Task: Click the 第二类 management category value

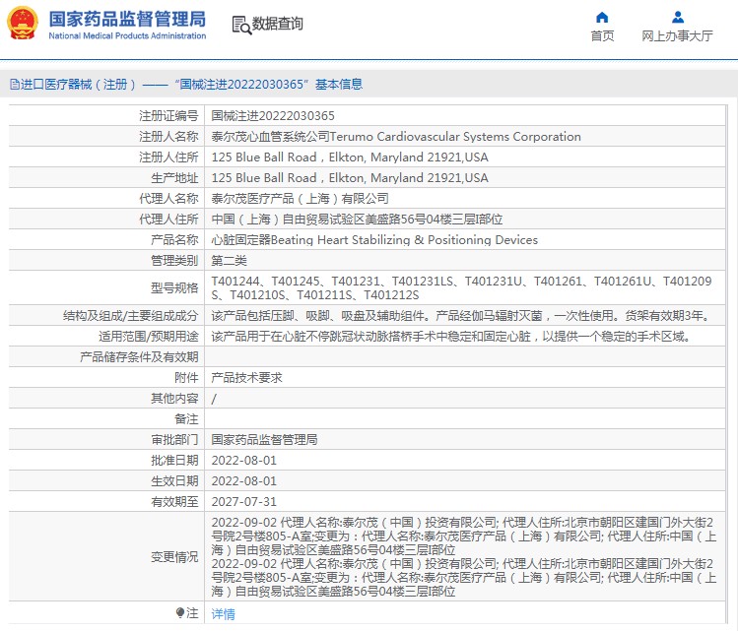Action: pos(230,261)
